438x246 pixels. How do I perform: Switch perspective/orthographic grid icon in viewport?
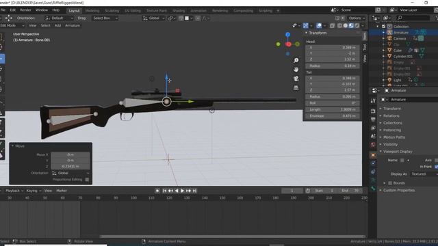[296, 88]
